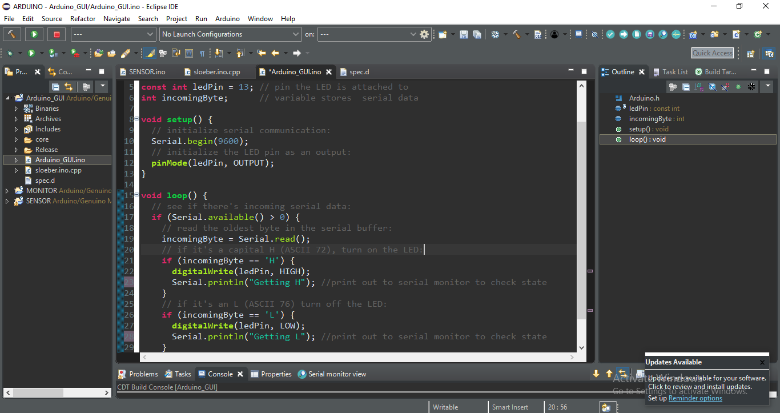The width and height of the screenshot is (780, 413).
Task: Click the Open Perspective icon
Action: click(x=750, y=53)
